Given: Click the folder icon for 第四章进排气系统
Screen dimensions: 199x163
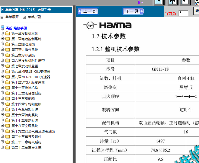Looking at the screenshot, I should pos(8,50).
